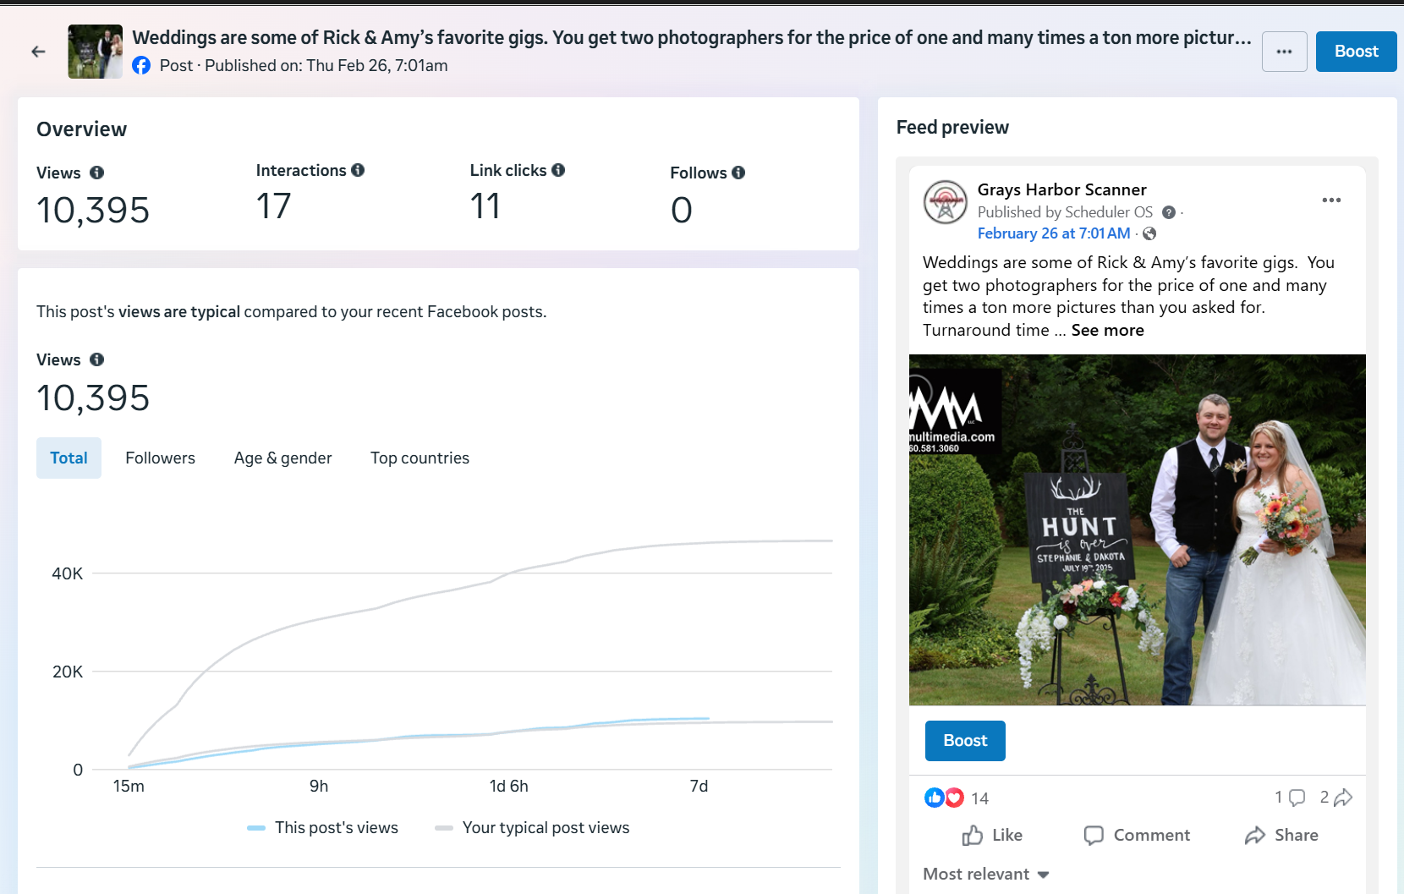
Task: Click the Boost button below the photo
Action: click(965, 741)
